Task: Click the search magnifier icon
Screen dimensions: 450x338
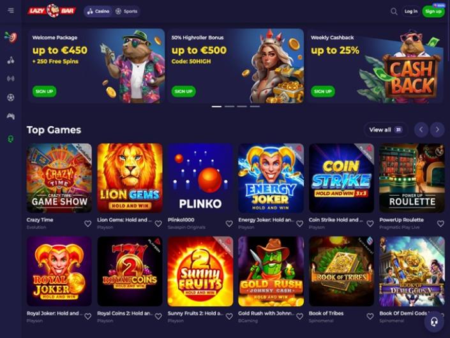Action: pos(394,11)
